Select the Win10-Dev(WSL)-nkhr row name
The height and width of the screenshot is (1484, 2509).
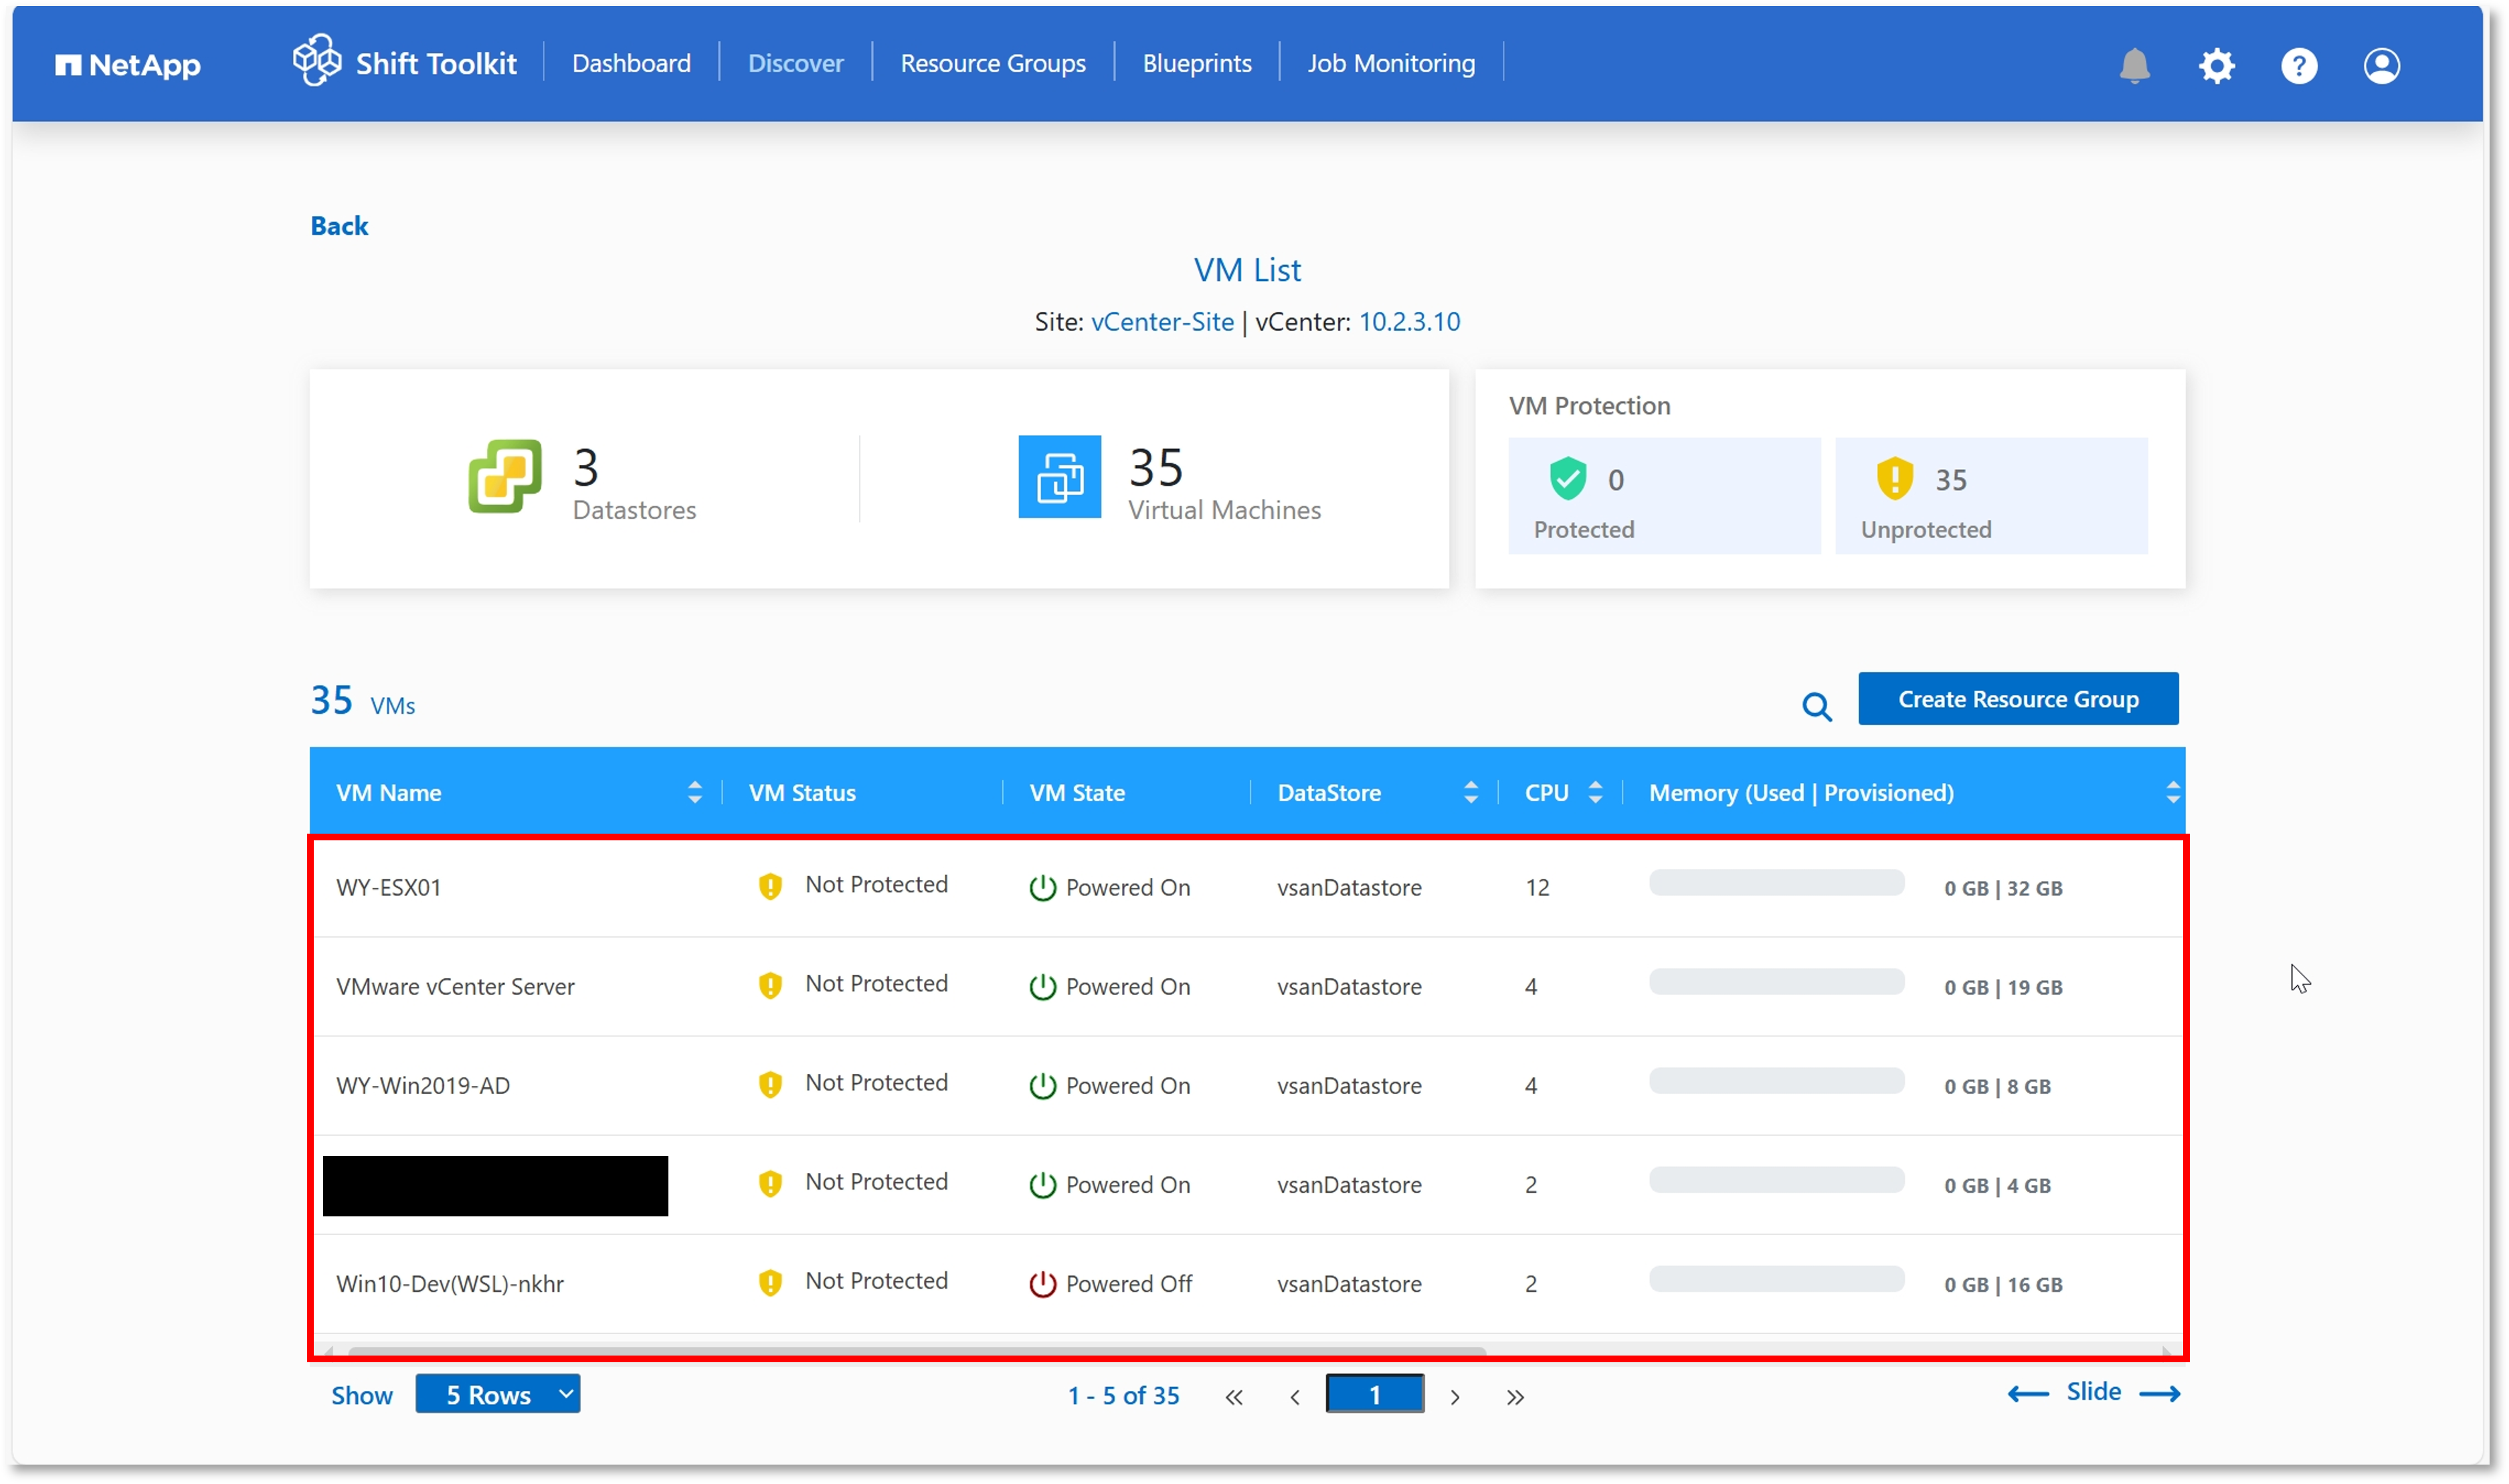[449, 1283]
